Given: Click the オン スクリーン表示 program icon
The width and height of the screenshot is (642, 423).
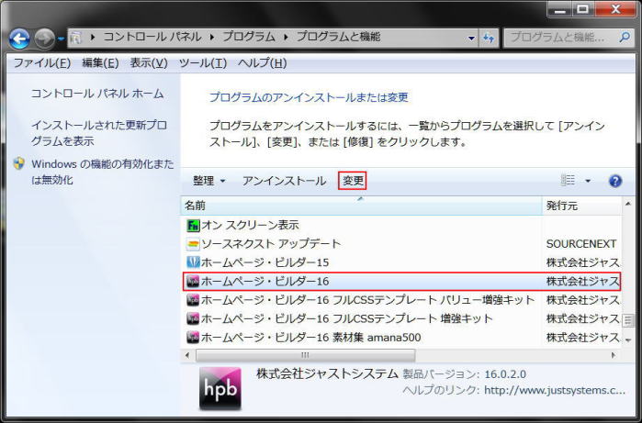Looking at the screenshot, I should pyautogui.click(x=193, y=225).
